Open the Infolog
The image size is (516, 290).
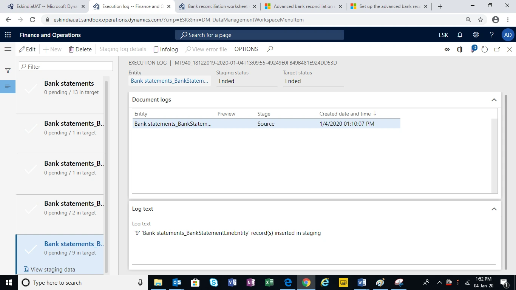click(x=165, y=49)
